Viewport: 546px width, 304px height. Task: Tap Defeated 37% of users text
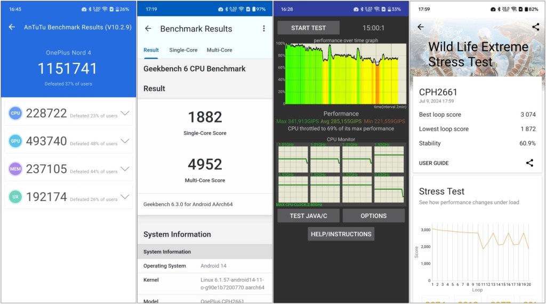click(68, 84)
